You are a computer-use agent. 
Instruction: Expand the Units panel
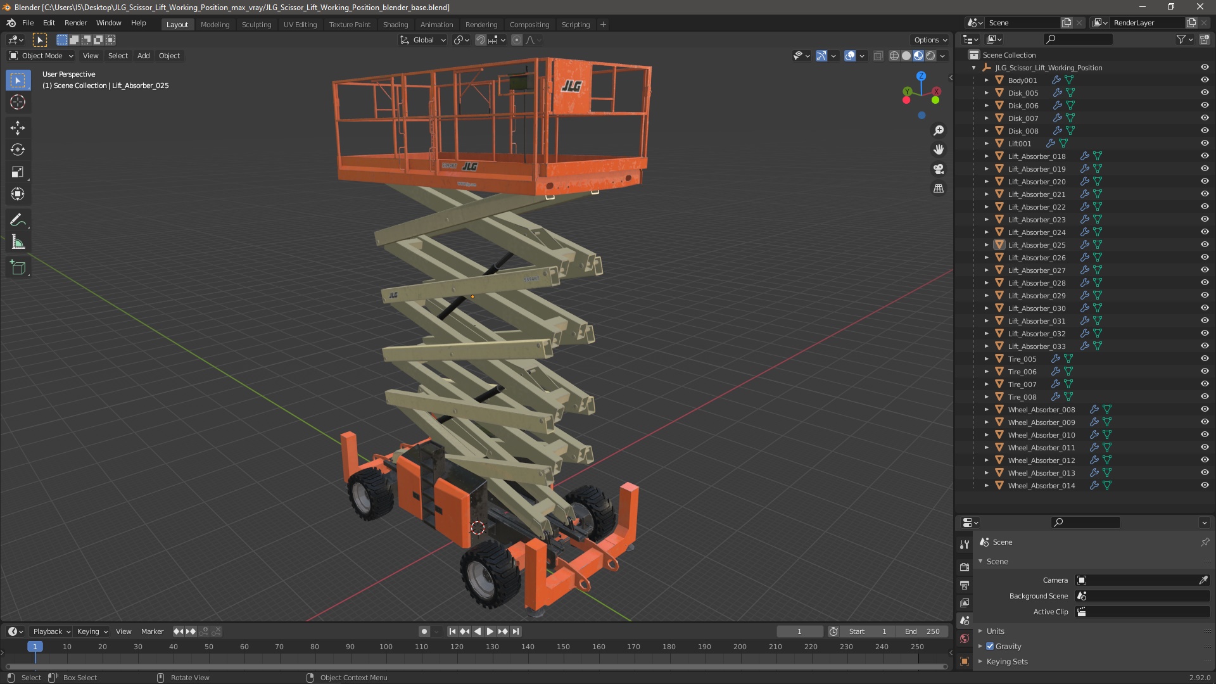click(x=995, y=631)
